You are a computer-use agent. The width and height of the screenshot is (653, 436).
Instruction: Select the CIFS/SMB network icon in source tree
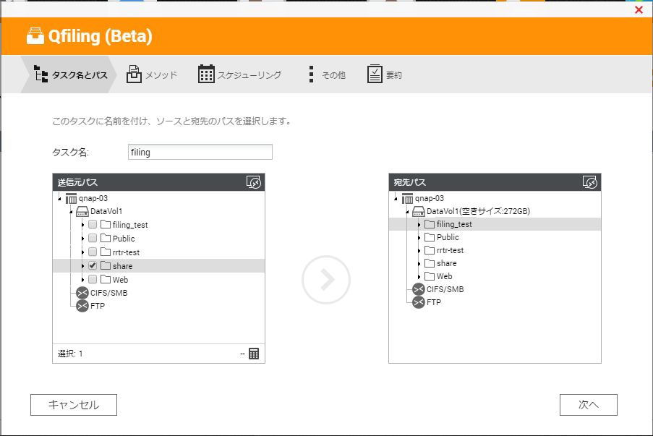pos(82,293)
